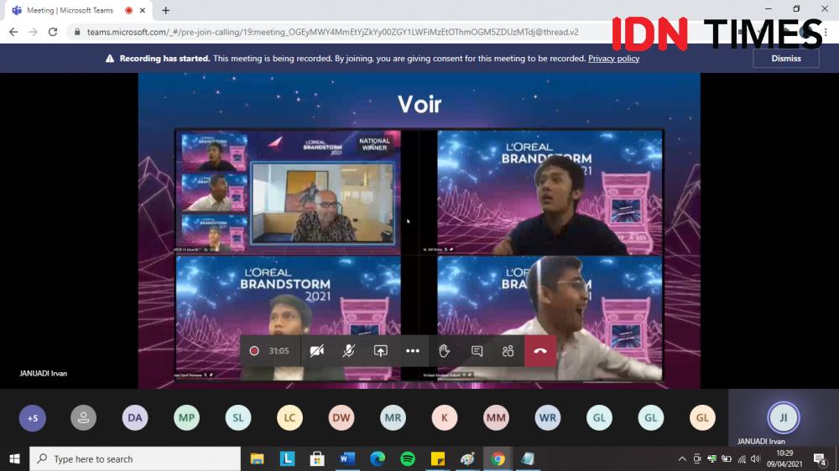Screen dimensions: 839x471
Task: Click the shared Voir presentation slide
Action: point(419,230)
